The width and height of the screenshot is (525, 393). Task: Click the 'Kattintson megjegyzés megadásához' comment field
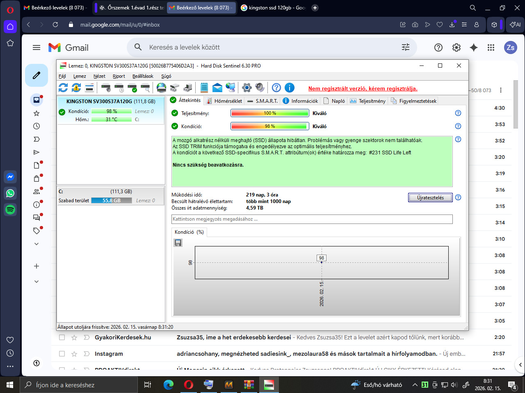pos(312,219)
